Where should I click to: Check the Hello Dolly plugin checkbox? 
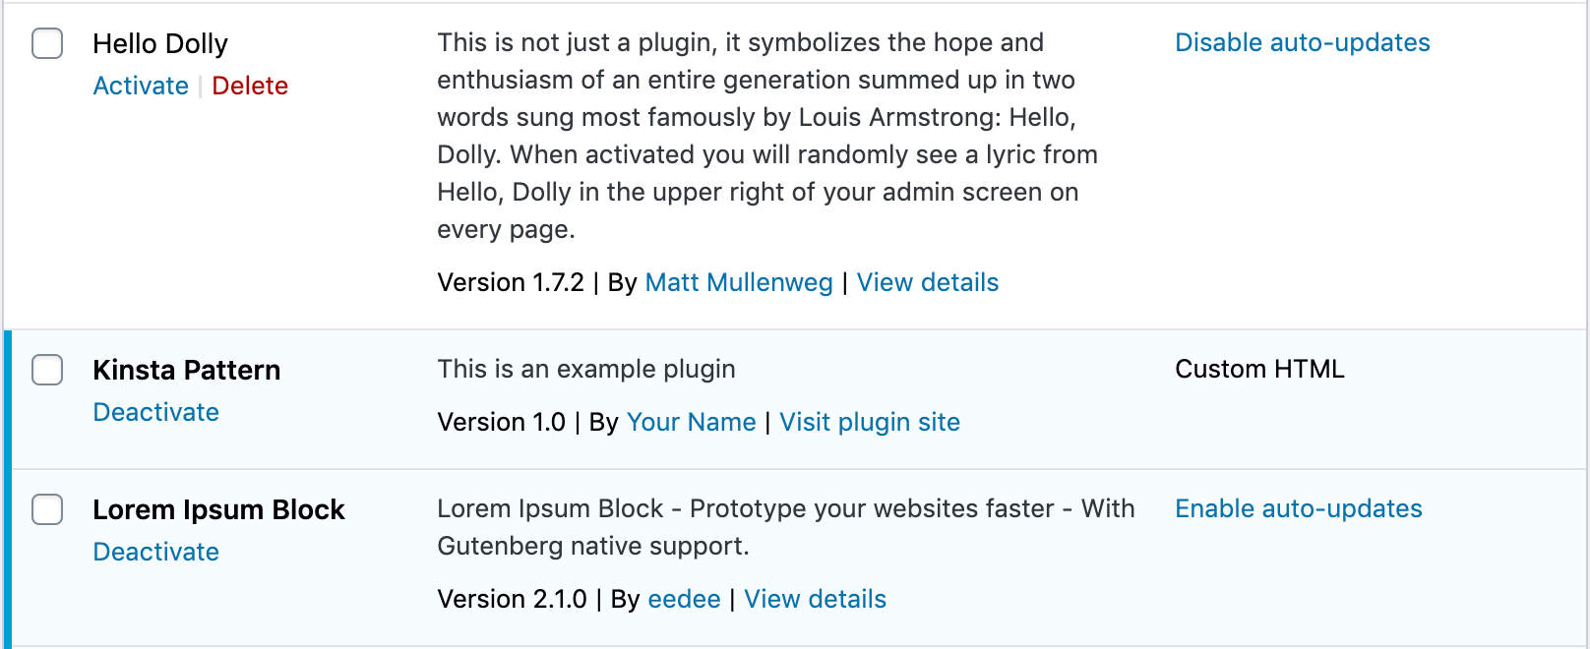point(46,44)
